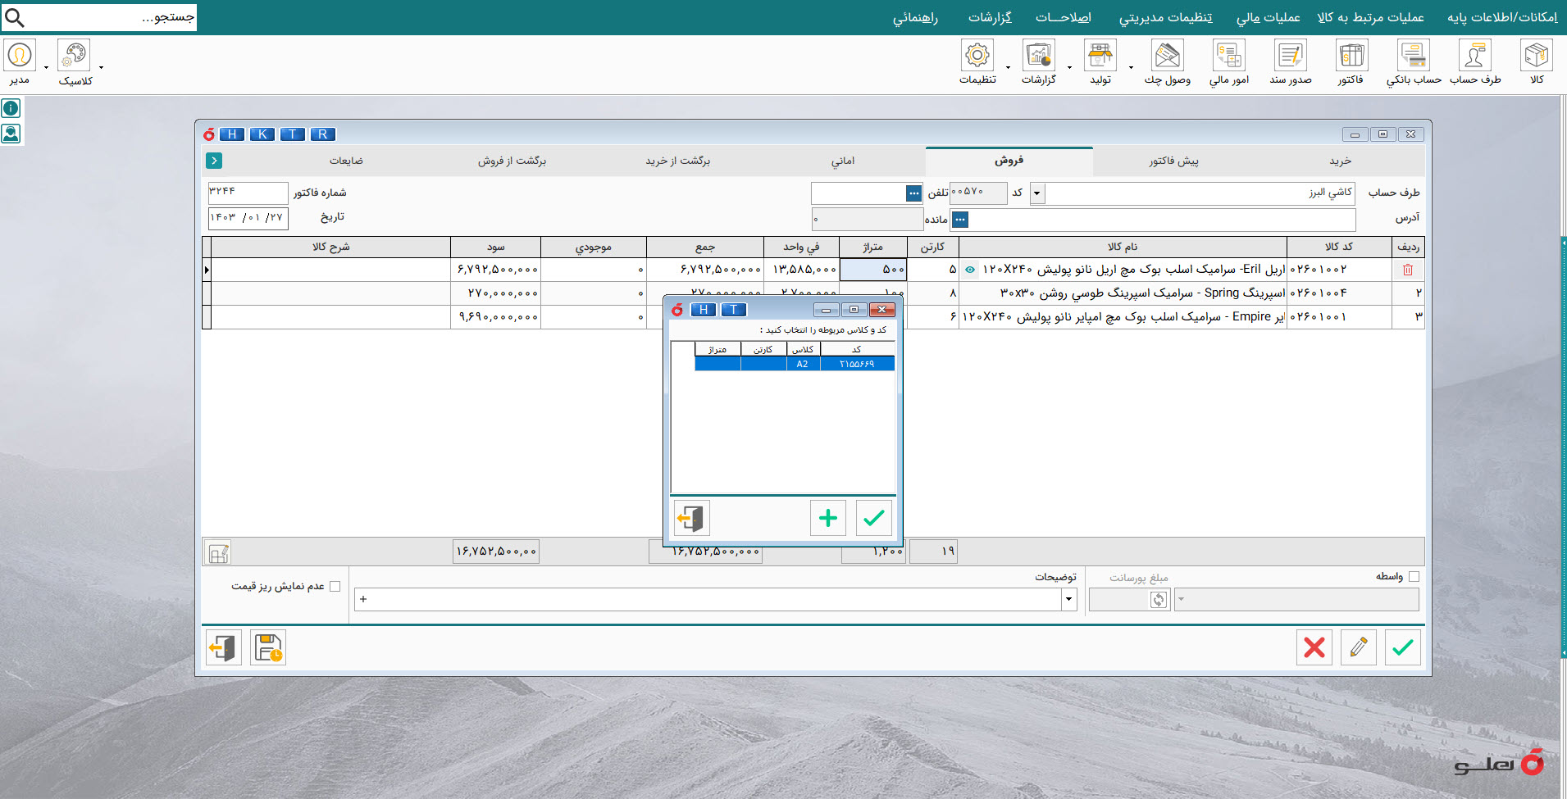This screenshot has height=799, width=1567.
Task: Exit invoice form via door icon
Action: [x=223, y=647]
